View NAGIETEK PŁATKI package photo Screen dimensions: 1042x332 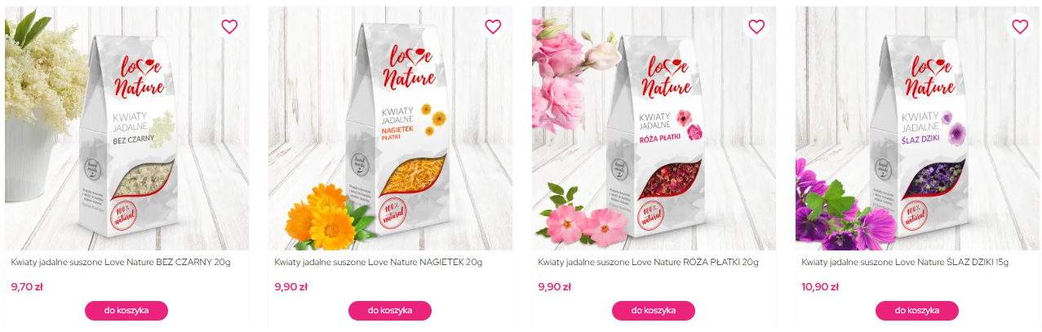pos(390,128)
